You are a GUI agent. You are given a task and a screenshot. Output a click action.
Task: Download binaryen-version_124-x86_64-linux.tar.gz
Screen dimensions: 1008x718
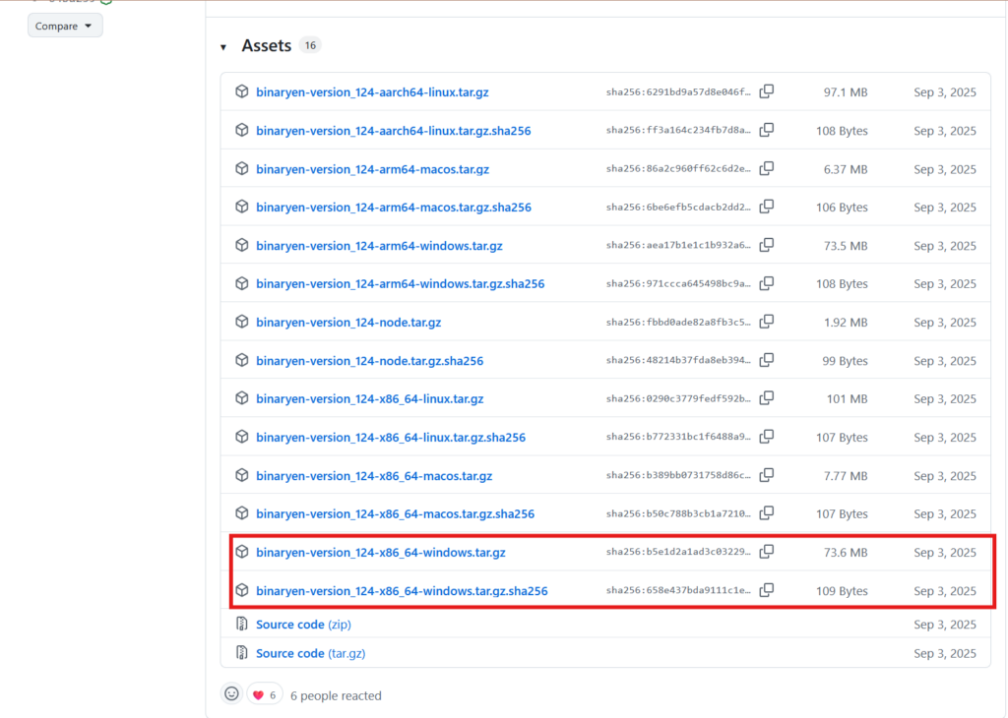coord(369,399)
